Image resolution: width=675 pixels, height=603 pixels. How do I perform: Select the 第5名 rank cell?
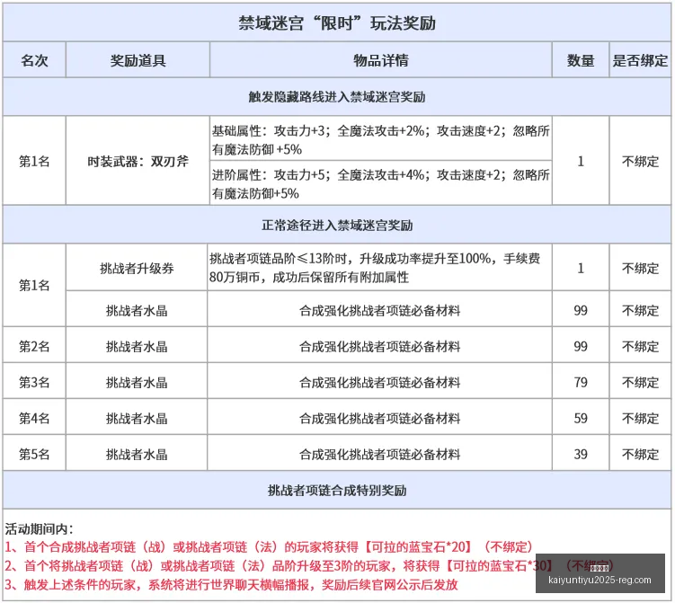[x=34, y=454]
